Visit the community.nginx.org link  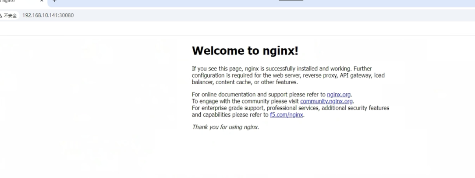(326, 101)
